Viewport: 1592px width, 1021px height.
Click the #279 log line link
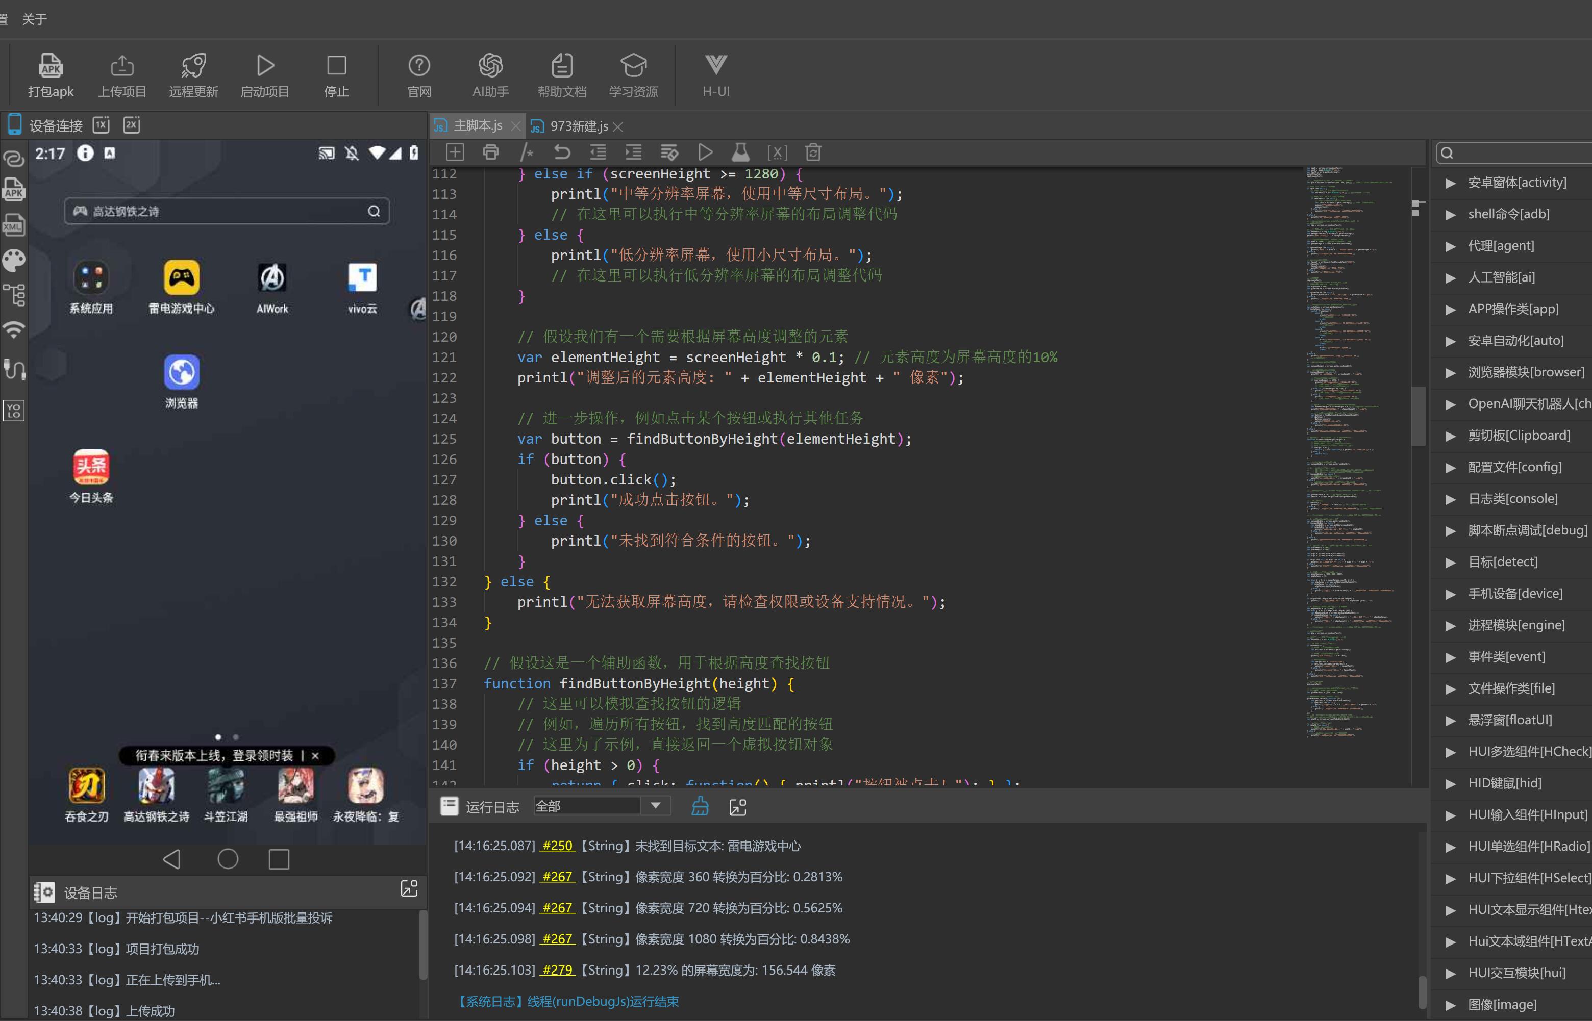tap(557, 970)
